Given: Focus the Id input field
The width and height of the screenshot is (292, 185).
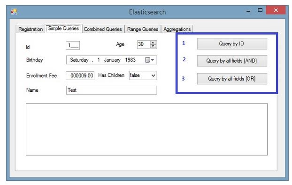Looking at the screenshot, I should [73, 45].
